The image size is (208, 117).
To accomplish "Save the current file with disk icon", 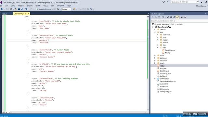I will [19, 9].
